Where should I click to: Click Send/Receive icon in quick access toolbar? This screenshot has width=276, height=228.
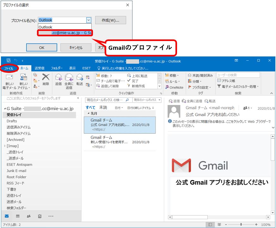[9, 61]
